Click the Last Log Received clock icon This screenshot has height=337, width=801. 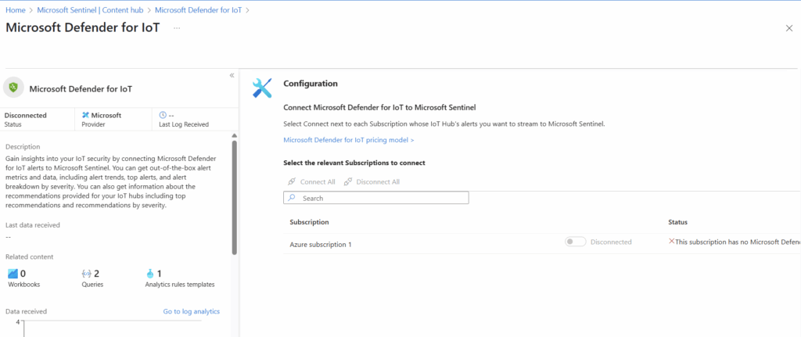coord(163,116)
